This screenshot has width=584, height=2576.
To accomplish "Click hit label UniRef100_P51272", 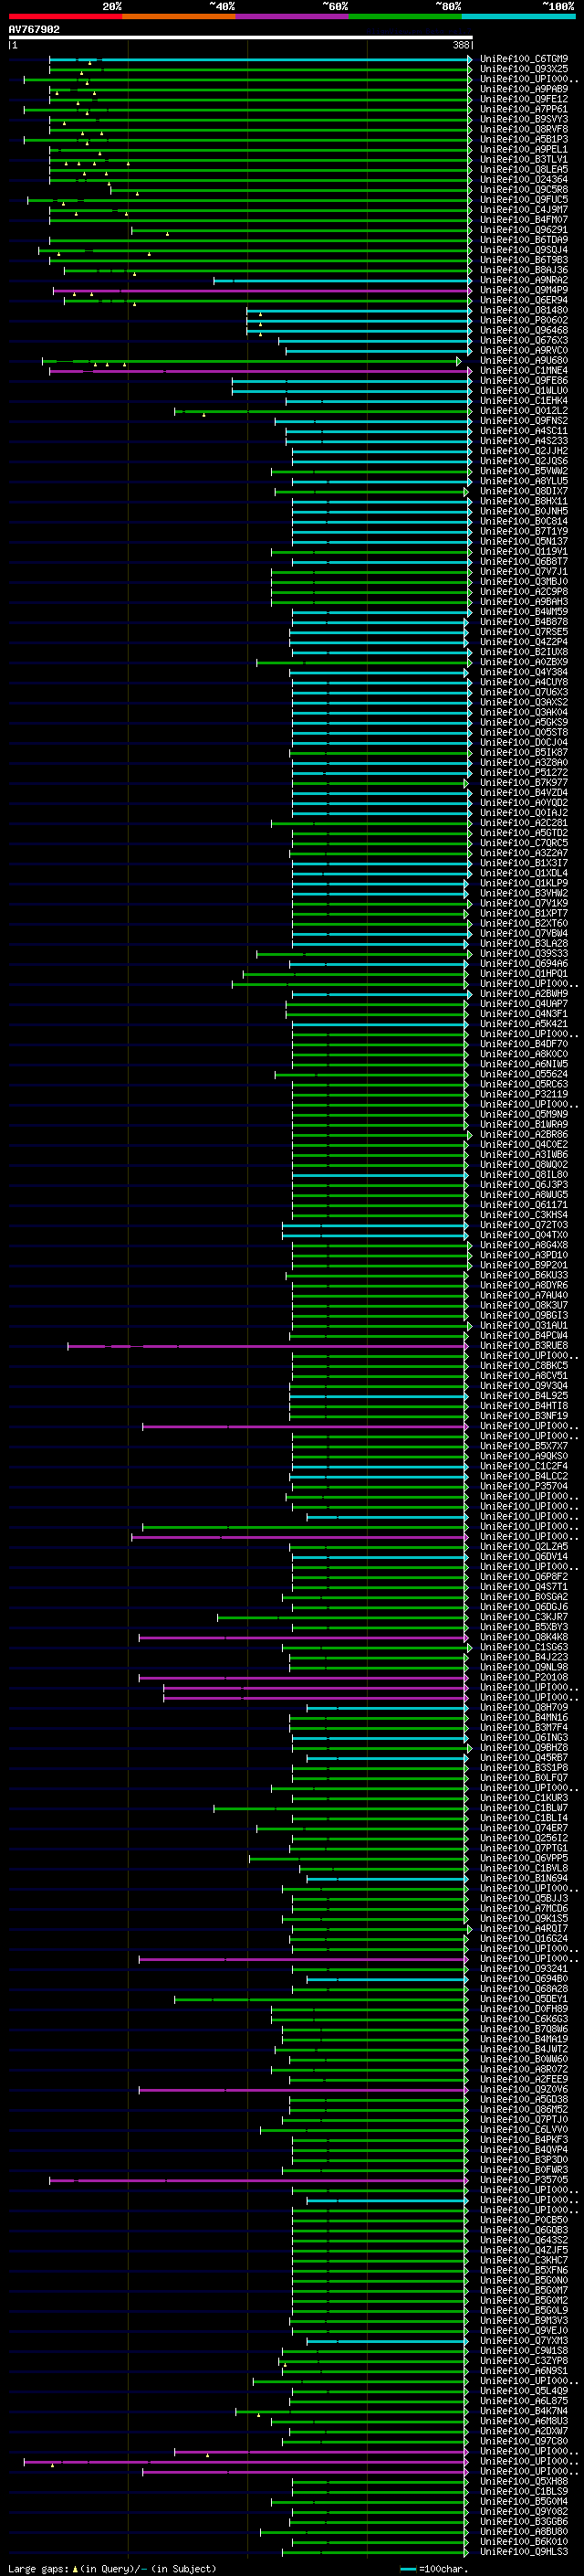I will (524, 772).
